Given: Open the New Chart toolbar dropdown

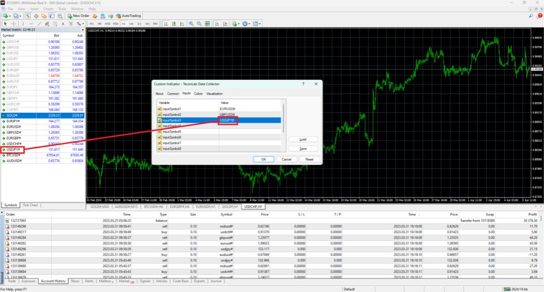Looking at the screenshot, I should point(6,16).
